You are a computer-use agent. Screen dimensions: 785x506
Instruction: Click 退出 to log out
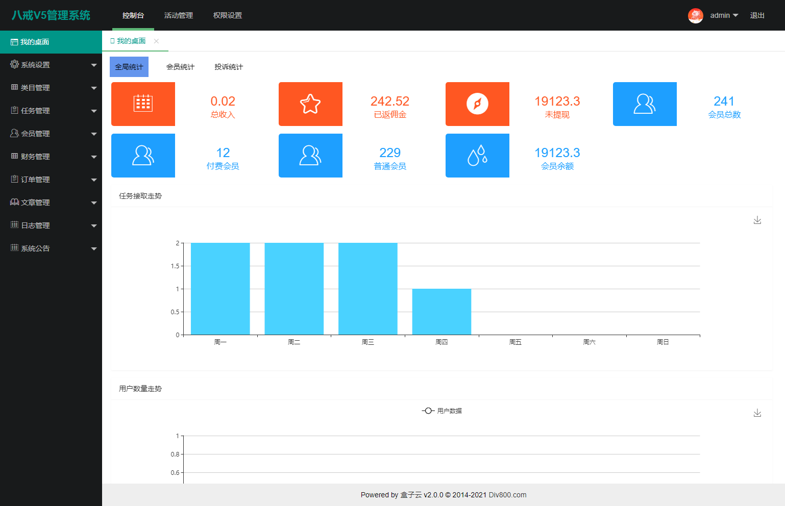pos(757,15)
